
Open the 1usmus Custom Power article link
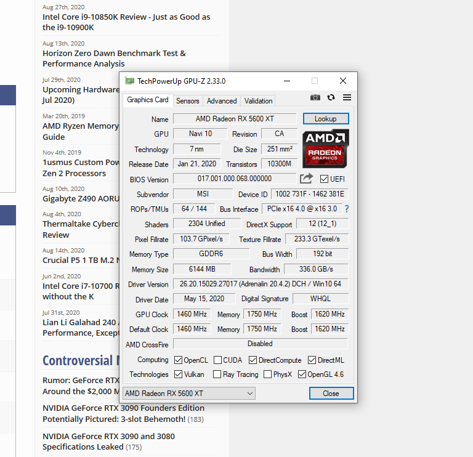click(81, 168)
